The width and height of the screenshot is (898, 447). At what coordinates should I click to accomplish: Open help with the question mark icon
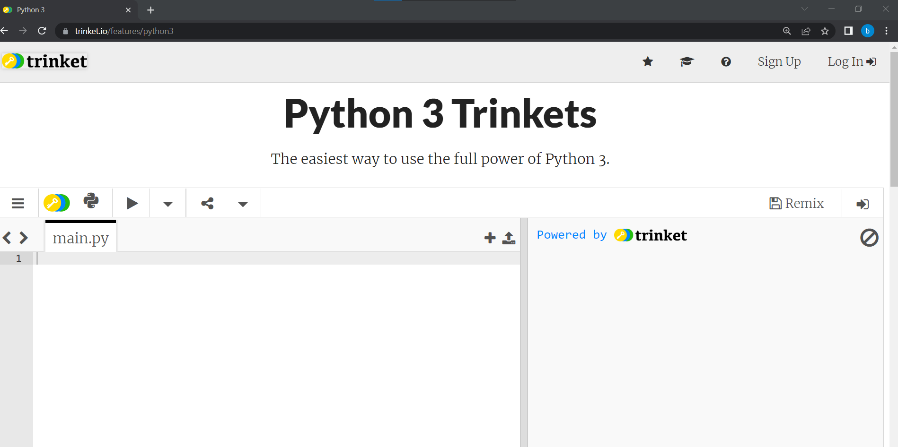(x=726, y=62)
